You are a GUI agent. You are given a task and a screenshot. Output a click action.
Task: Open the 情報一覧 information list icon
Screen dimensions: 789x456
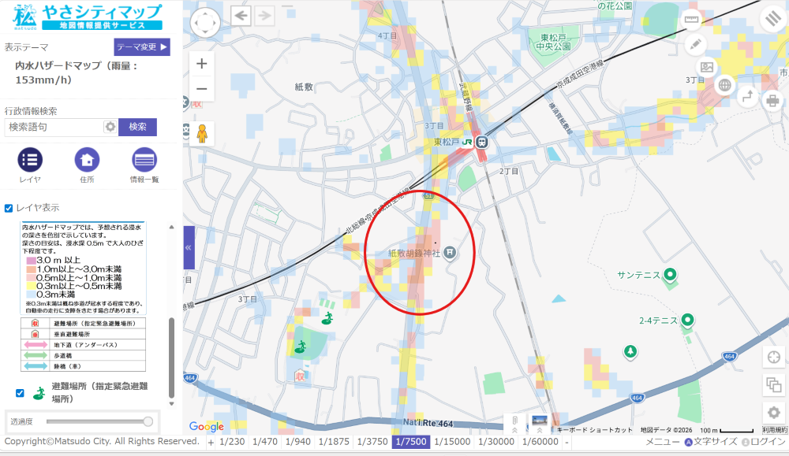tap(144, 160)
